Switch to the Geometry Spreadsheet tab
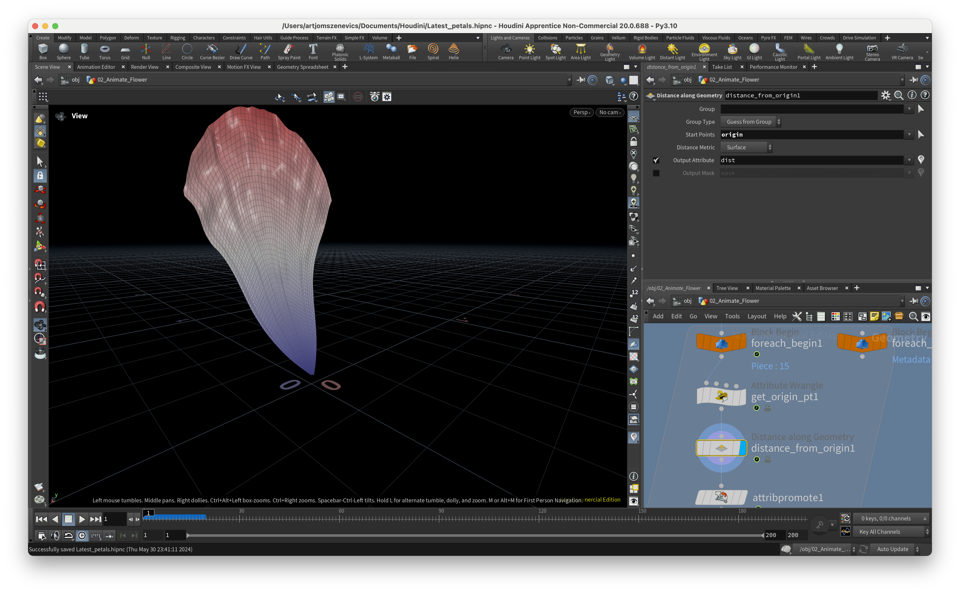This screenshot has height=593, width=960. point(302,67)
